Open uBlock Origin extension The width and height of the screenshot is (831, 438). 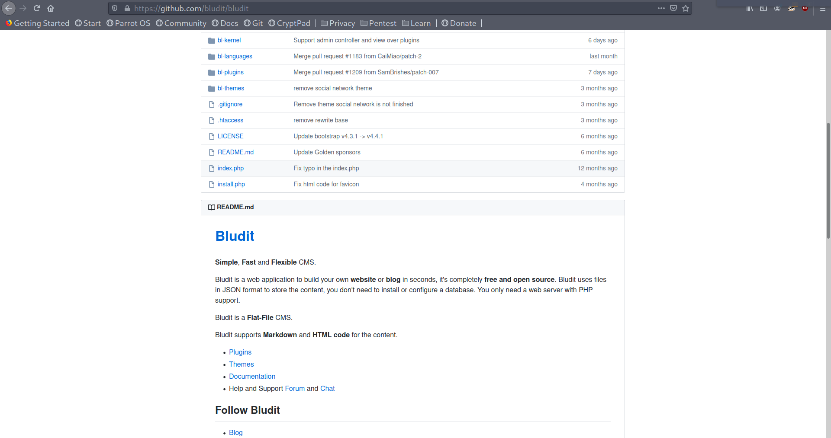pyautogui.click(x=805, y=9)
